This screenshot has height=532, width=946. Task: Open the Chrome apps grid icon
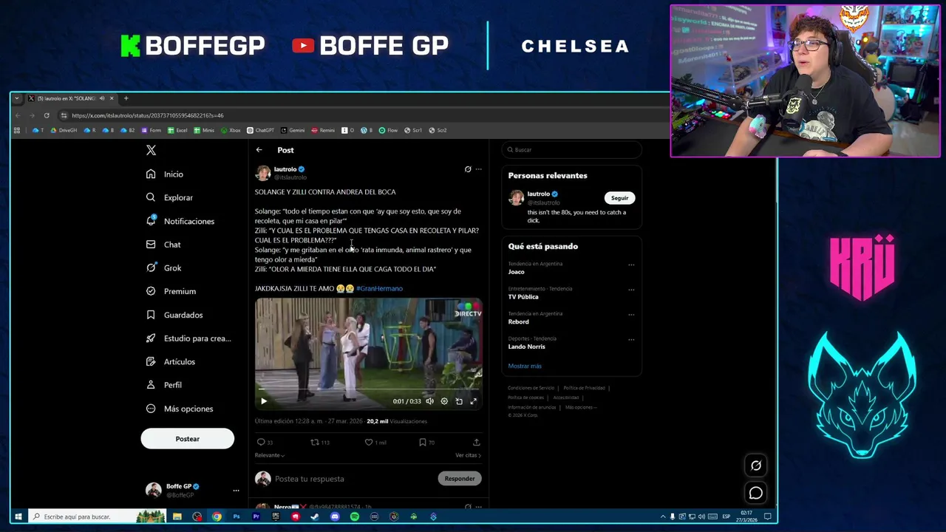pos(17,130)
